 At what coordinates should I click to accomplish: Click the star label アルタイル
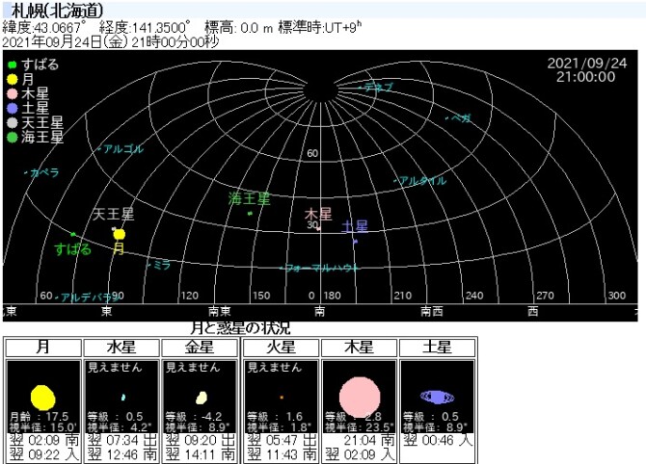point(422,181)
